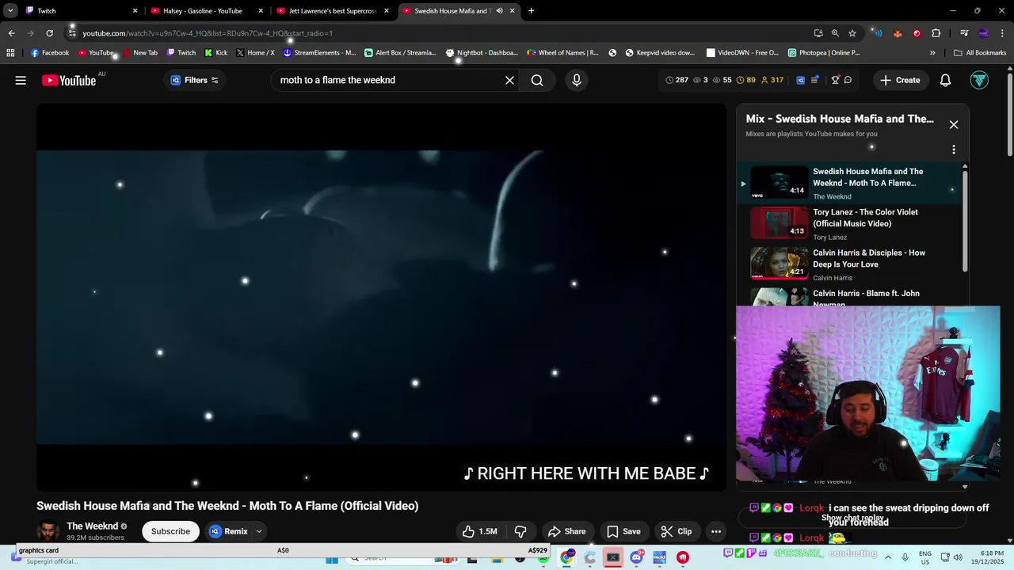1014x570 pixels.
Task: Mute the Swedish House Mafia tab
Action: 499,11
